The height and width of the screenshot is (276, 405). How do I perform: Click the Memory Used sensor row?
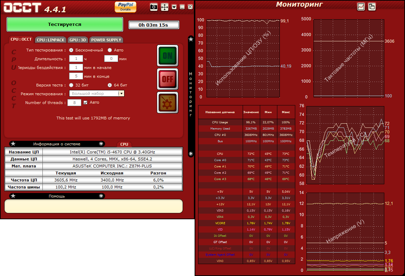pyautogui.click(x=247, y=129)
